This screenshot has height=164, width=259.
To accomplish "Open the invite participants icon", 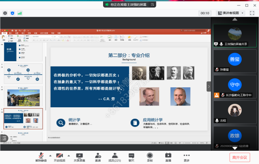I will 98,157.
